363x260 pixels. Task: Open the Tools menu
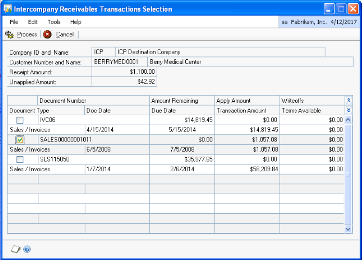pyautogui.click(x=54, y=22)
